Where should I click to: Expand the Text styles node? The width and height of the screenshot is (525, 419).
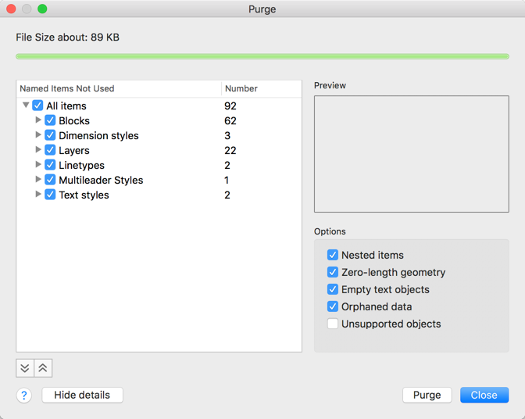tap(38, 195)
